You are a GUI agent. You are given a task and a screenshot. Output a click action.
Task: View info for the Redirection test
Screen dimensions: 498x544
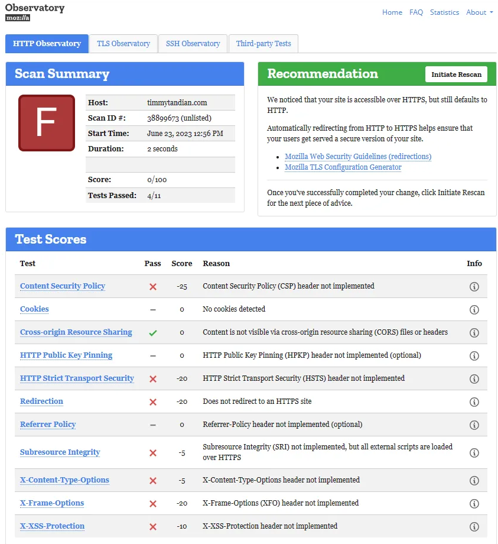pos(474,401)
